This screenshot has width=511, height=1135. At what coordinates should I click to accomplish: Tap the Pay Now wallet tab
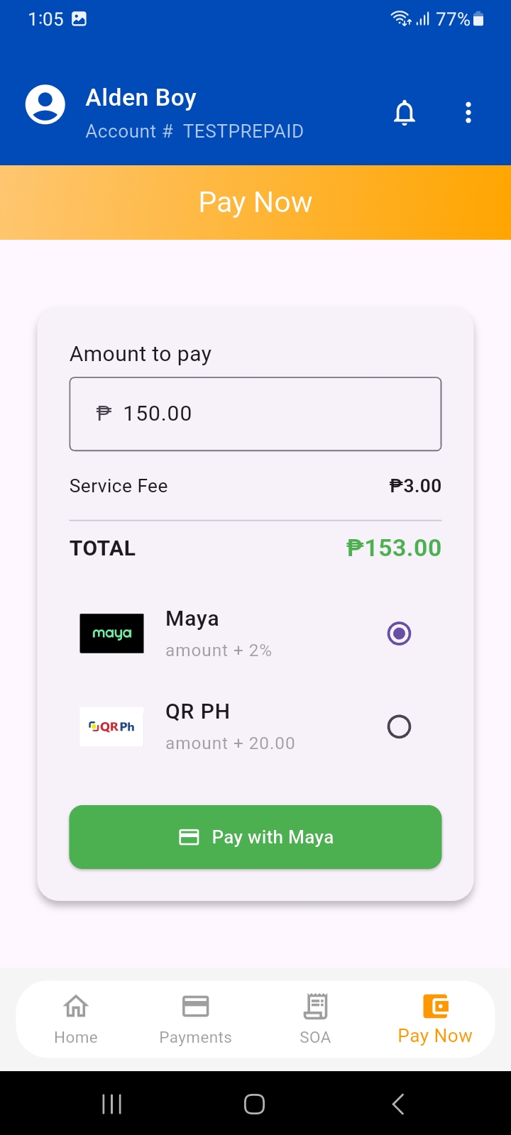click(x=435, y=1019)
